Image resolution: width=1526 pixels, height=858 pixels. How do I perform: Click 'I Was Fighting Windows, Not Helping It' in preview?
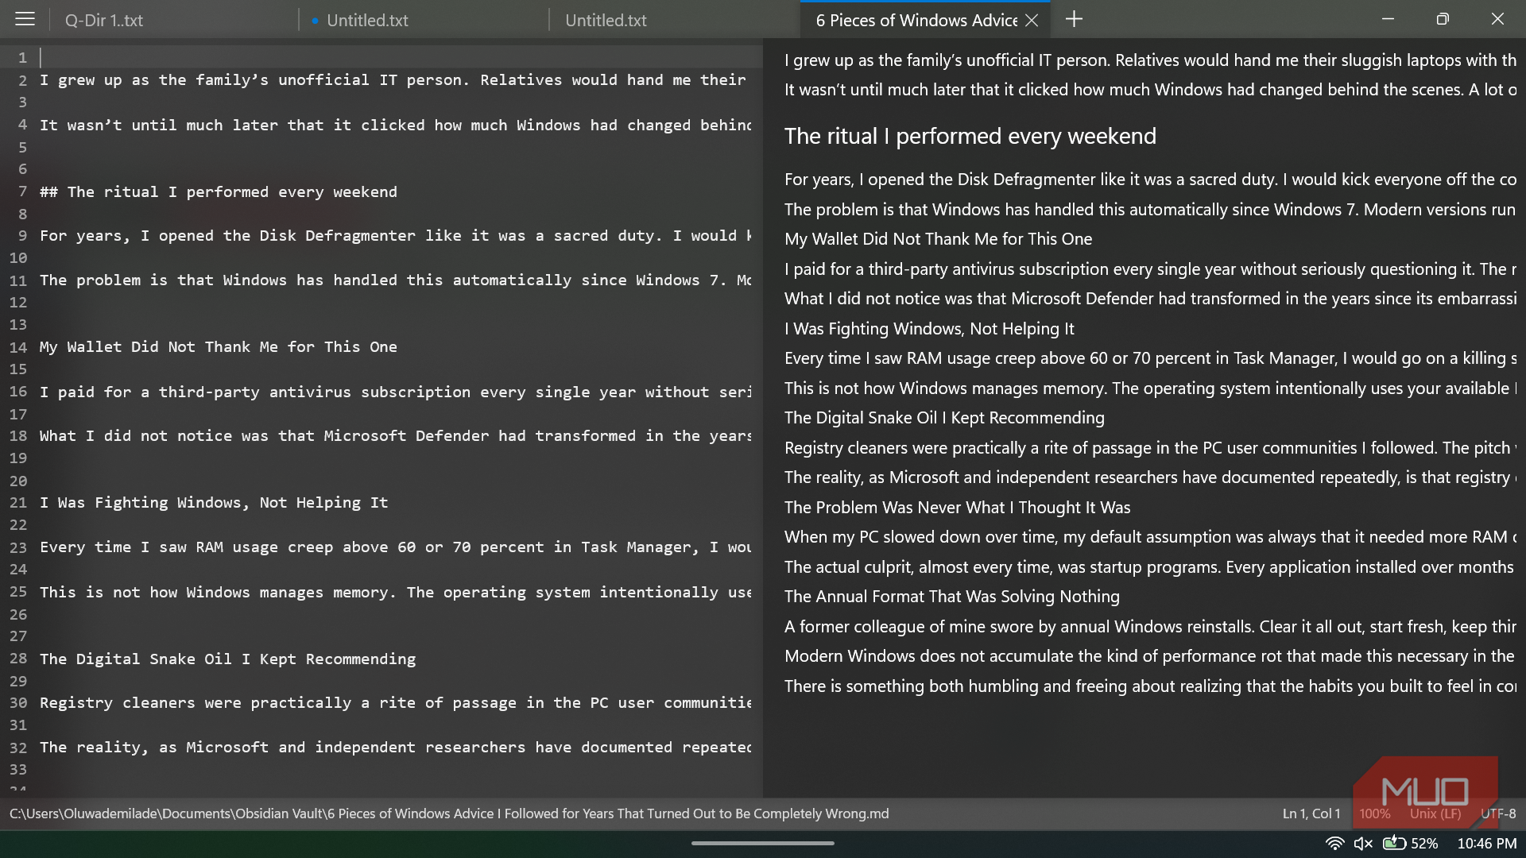click(929, 329)
